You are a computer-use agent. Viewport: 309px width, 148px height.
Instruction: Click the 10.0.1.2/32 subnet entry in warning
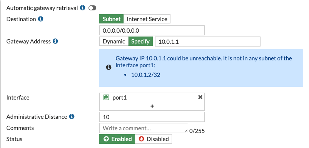[145, 75]
